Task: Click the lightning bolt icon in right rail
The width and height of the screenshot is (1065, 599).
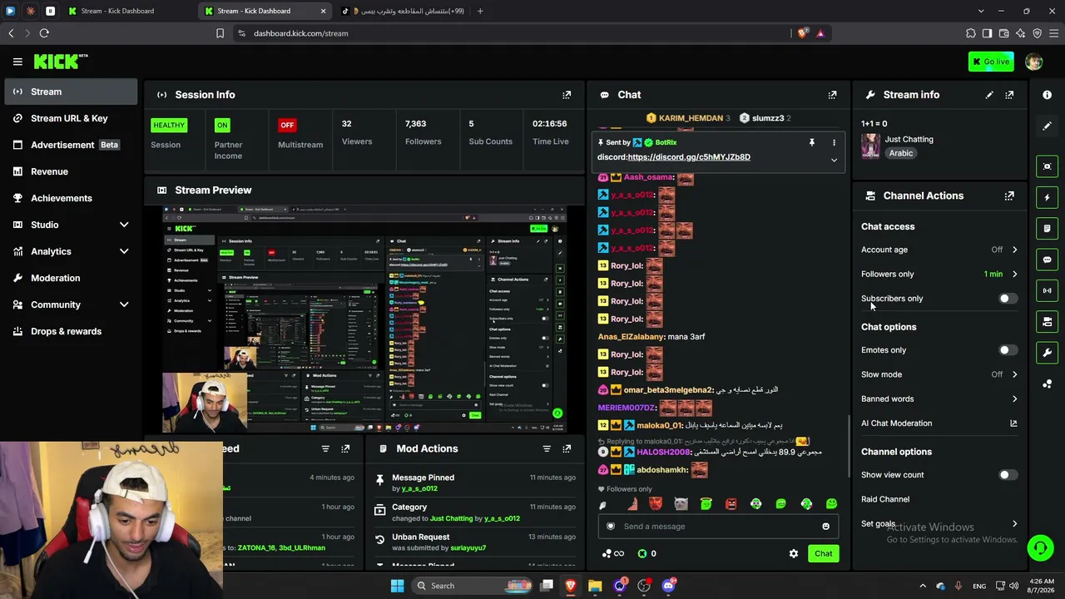Action: [x=1048, y=197]
